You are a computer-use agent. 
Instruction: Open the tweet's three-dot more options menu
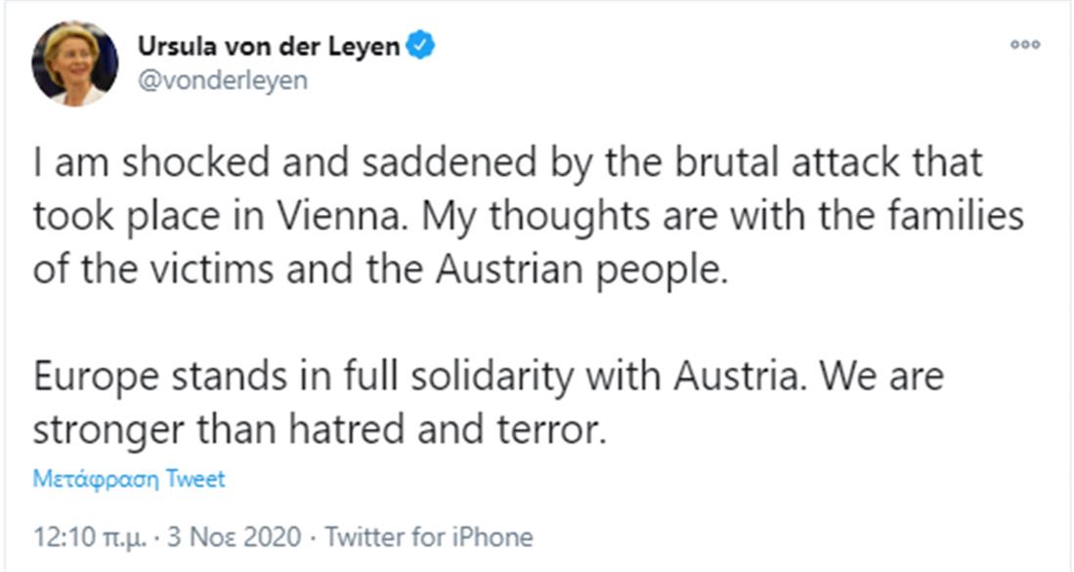click(1026, 45)
